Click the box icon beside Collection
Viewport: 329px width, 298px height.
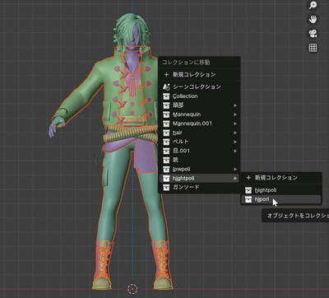(x=166, y=96)
